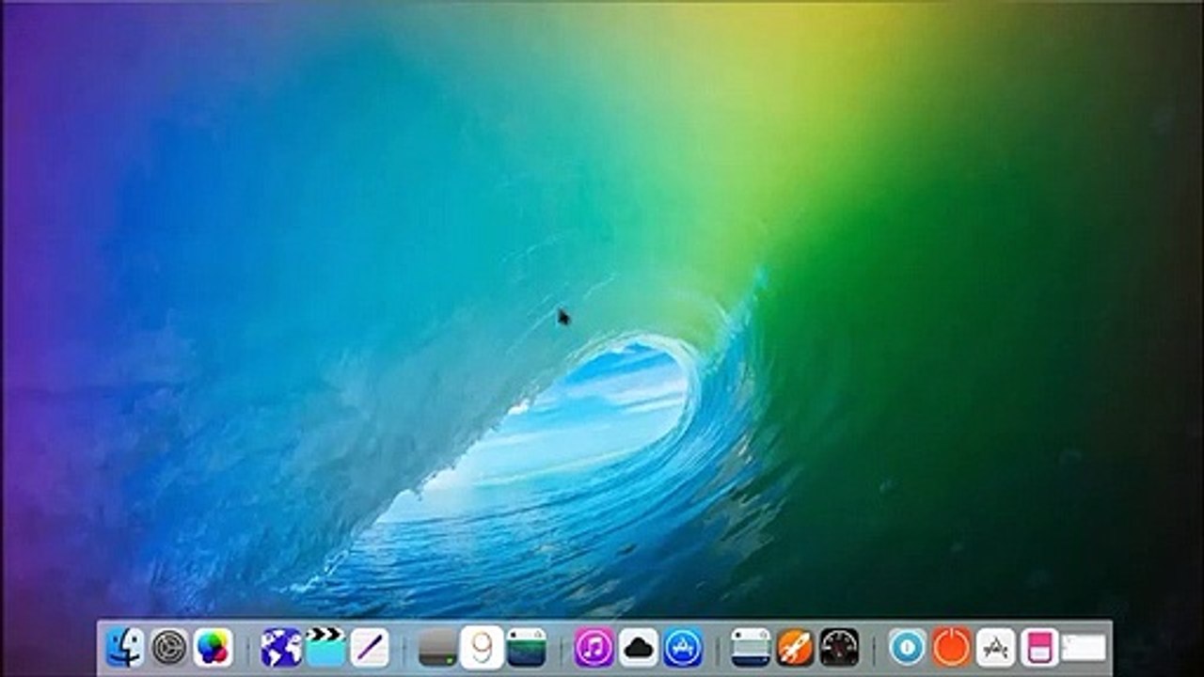Open the pink document stack icon
This screenshot has height=677, width=1204.
1039,647
